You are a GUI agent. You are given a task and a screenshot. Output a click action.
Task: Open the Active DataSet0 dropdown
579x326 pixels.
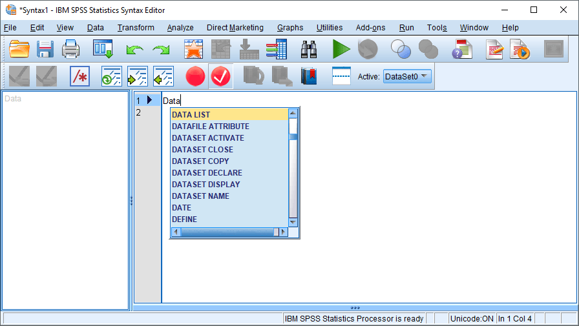[x=407, y=76]
